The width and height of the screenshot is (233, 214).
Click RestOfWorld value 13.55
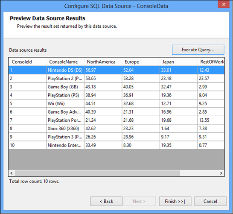pos(211,120)
